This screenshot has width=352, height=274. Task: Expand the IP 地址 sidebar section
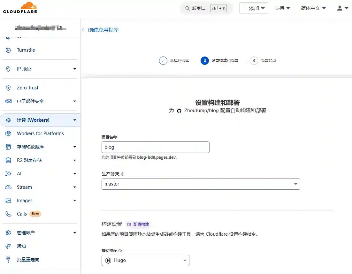pos(74,69)
